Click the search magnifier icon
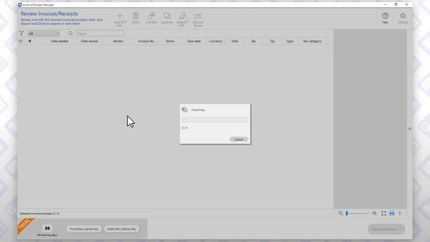The height and width of the screenshot is (242, 430). tap(71, 34)
